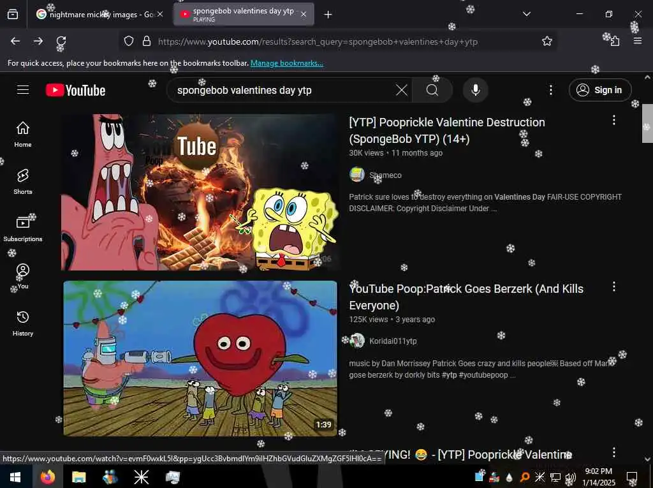Go forward in browser
Image resolution: width=653 pixels, height=488 pixels.
point(38,41)
